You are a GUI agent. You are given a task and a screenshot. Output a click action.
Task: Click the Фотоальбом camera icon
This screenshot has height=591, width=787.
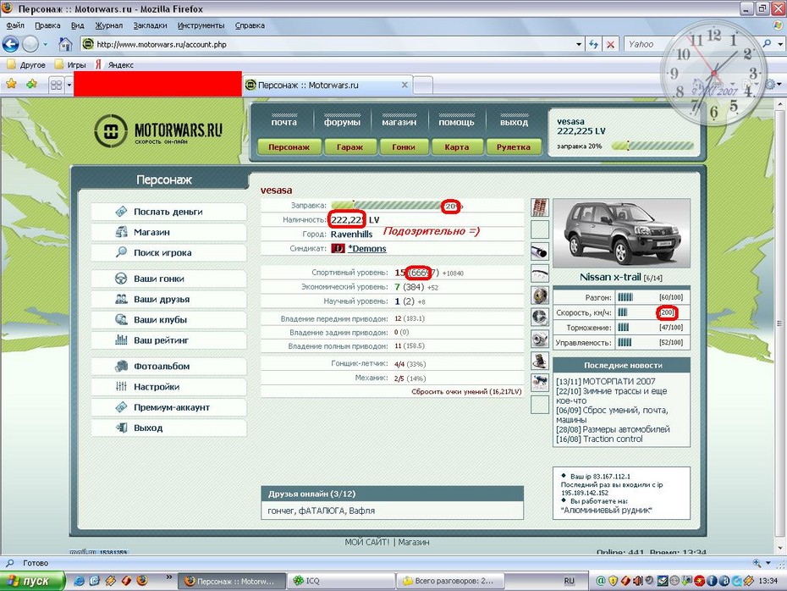(121, 366)
